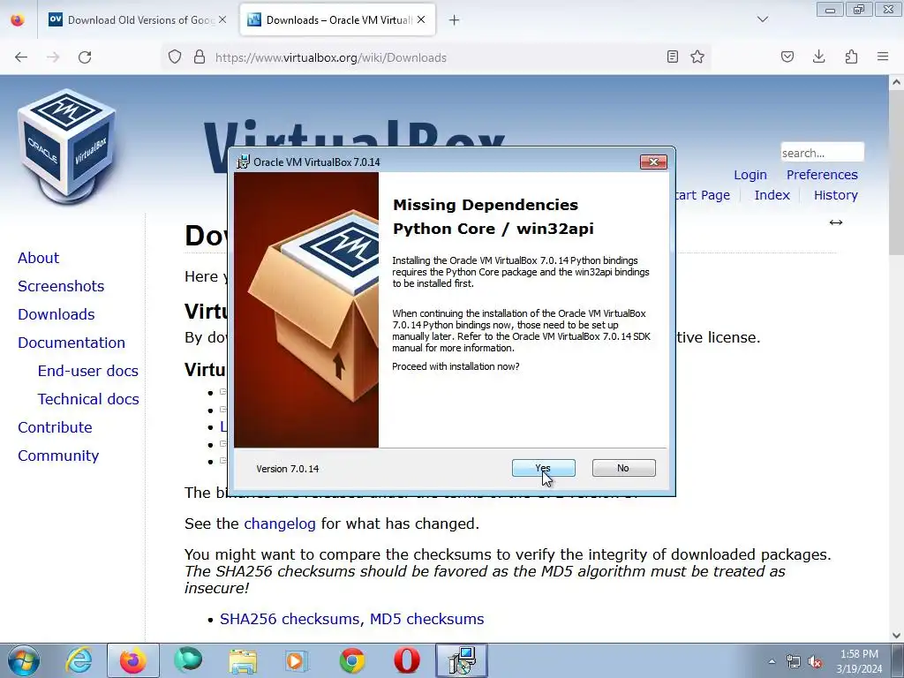Open the Login link

tap(750, 175)
